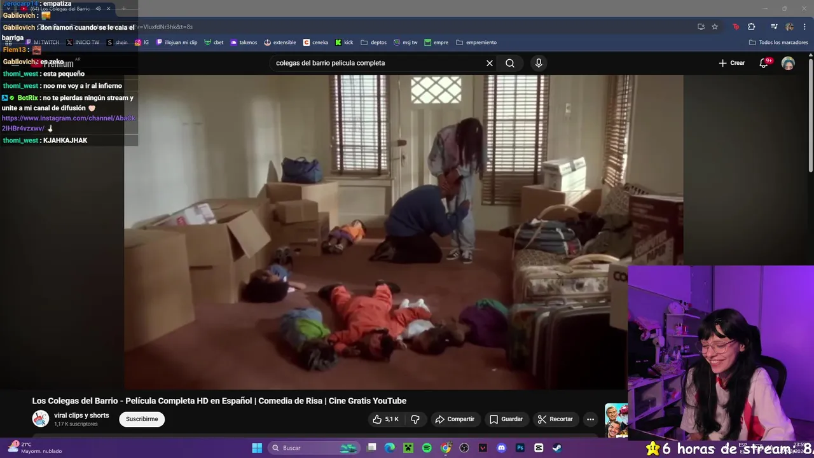Open the takenos bookmark
This screenshot has height=458, width=814.
click(244, 43)
